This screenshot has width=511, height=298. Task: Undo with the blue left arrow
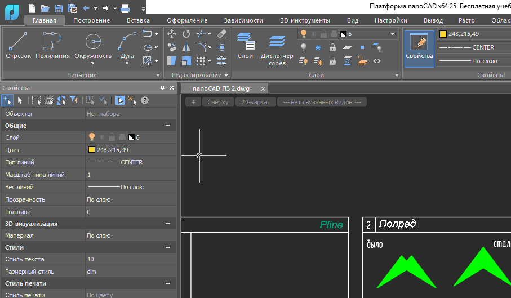(x=86, y=8)
